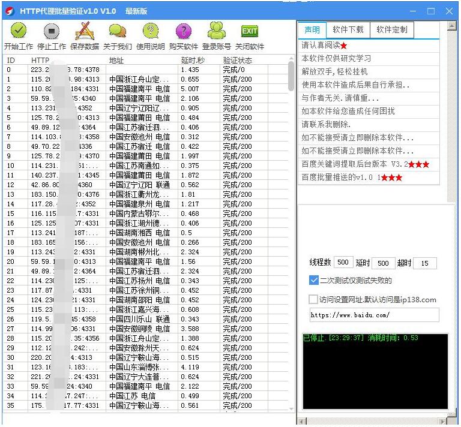Click the 开始工作 green checkmark icon
This screenshot has width=461, height=427.
(x=19, y=31)
